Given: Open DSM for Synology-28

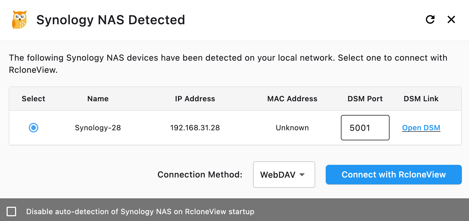Looking at the screenshot, I should 421,128.
